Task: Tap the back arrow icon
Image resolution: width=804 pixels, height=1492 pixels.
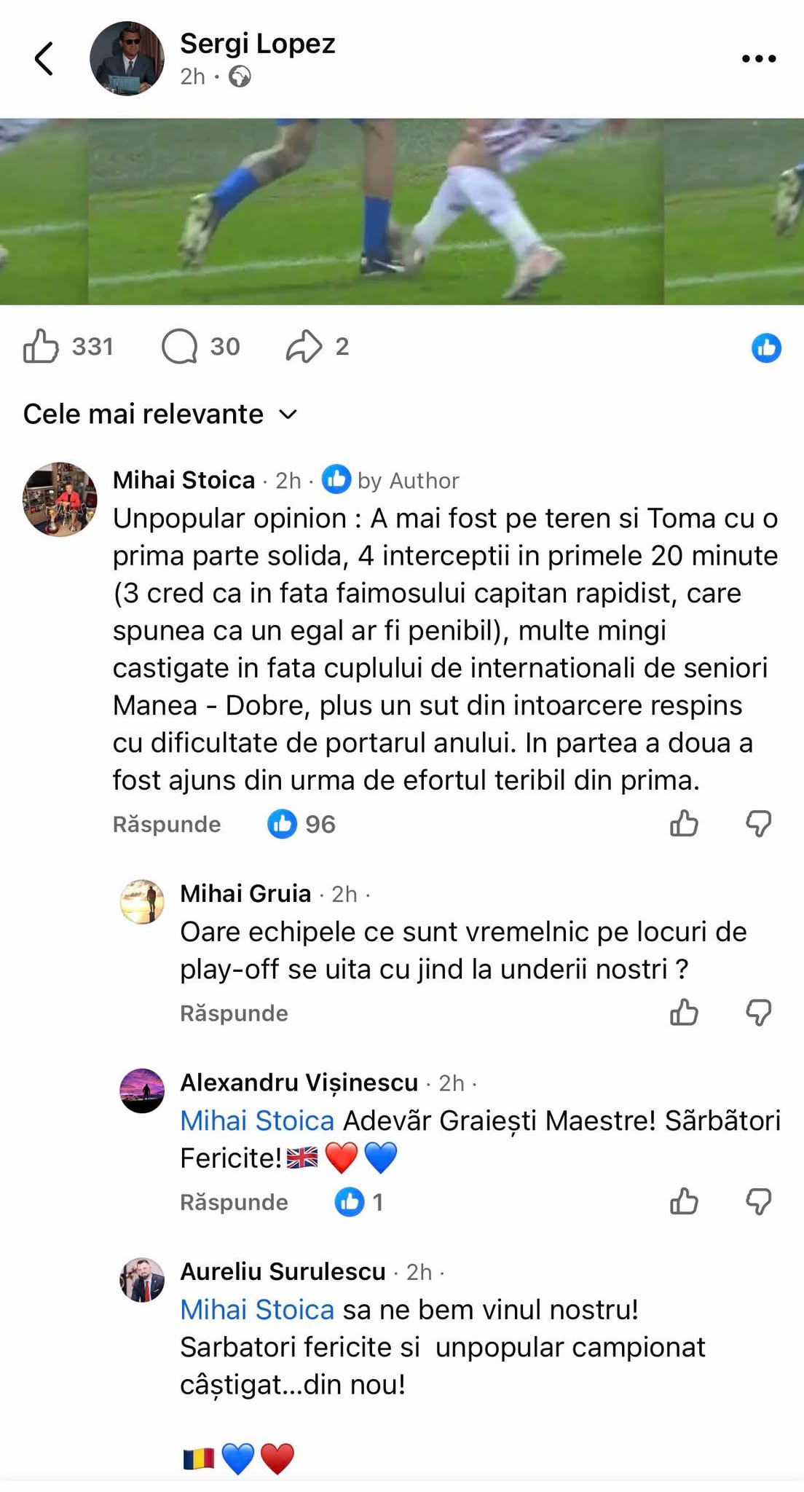Action: 44,58
